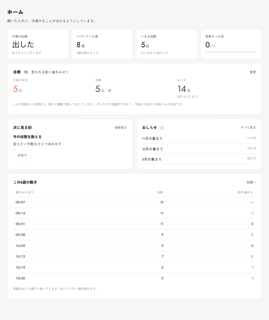Select the いまの回数 summary card
The image size is (269, 320).
(167, 44)
